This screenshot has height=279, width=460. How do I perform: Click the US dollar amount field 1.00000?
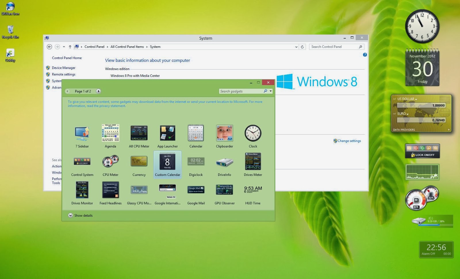[421, 105]
